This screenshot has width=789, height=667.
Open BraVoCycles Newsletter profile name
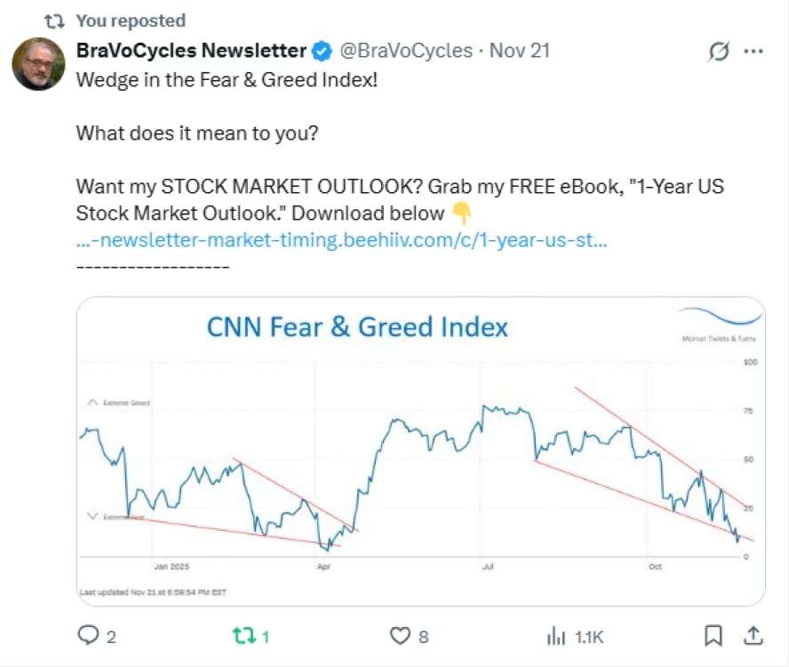coord(191,51)
